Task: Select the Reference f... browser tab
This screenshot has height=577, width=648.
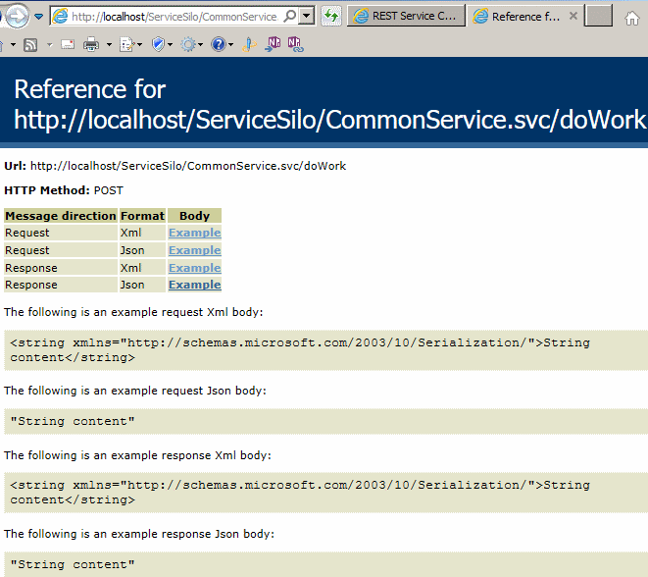Action: 520,17
